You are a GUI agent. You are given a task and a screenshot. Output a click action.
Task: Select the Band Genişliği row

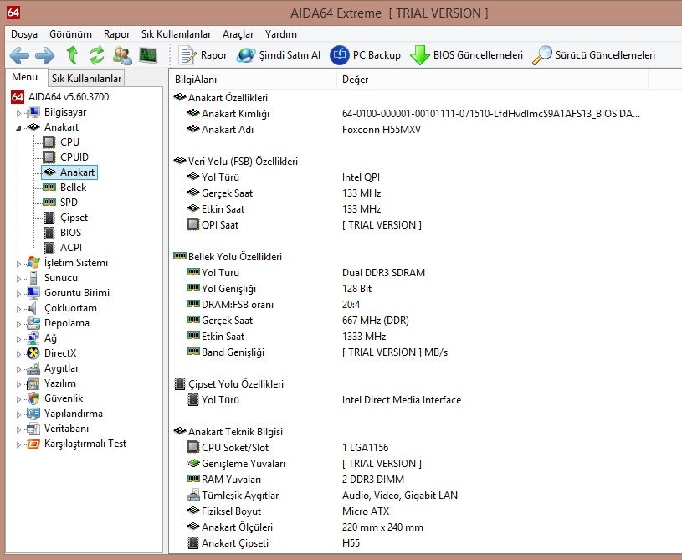[x=425, y=352]
